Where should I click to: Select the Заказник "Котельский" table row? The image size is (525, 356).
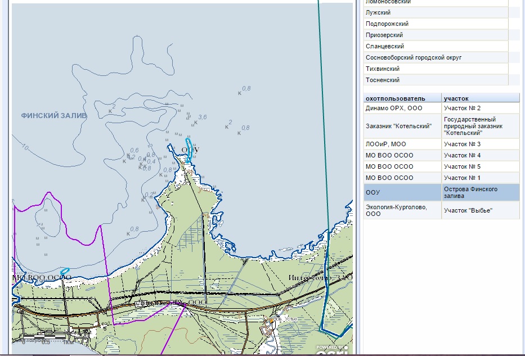pos(402,126)
